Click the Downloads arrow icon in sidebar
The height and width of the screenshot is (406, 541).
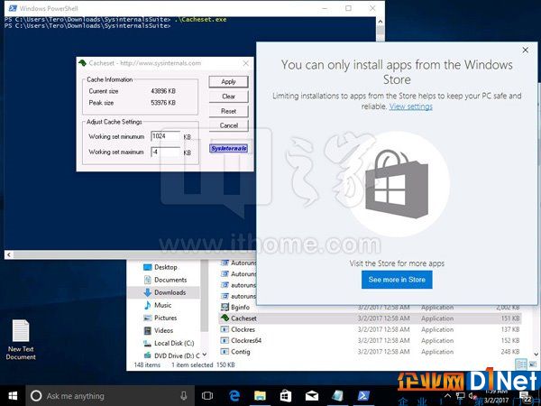(147, 292)
